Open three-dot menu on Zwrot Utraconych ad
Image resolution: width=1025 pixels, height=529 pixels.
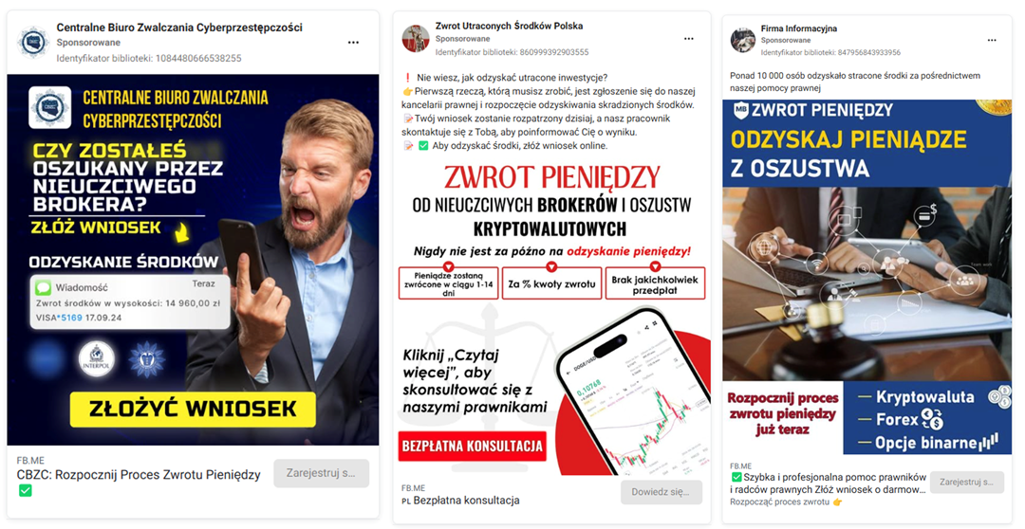688,39
